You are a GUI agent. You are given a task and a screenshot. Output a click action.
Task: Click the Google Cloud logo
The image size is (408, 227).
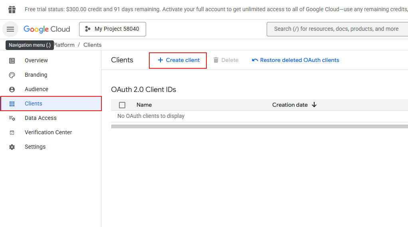pos(47,29)
